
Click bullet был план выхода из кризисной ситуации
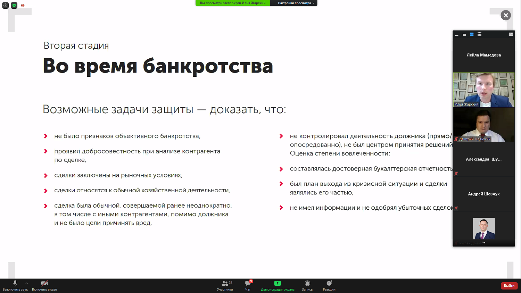pyautogui.click(x=368, y=188)
